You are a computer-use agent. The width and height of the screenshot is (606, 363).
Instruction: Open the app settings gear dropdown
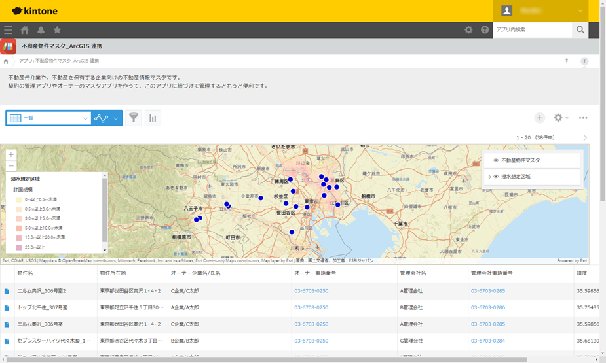pos(561,118)
